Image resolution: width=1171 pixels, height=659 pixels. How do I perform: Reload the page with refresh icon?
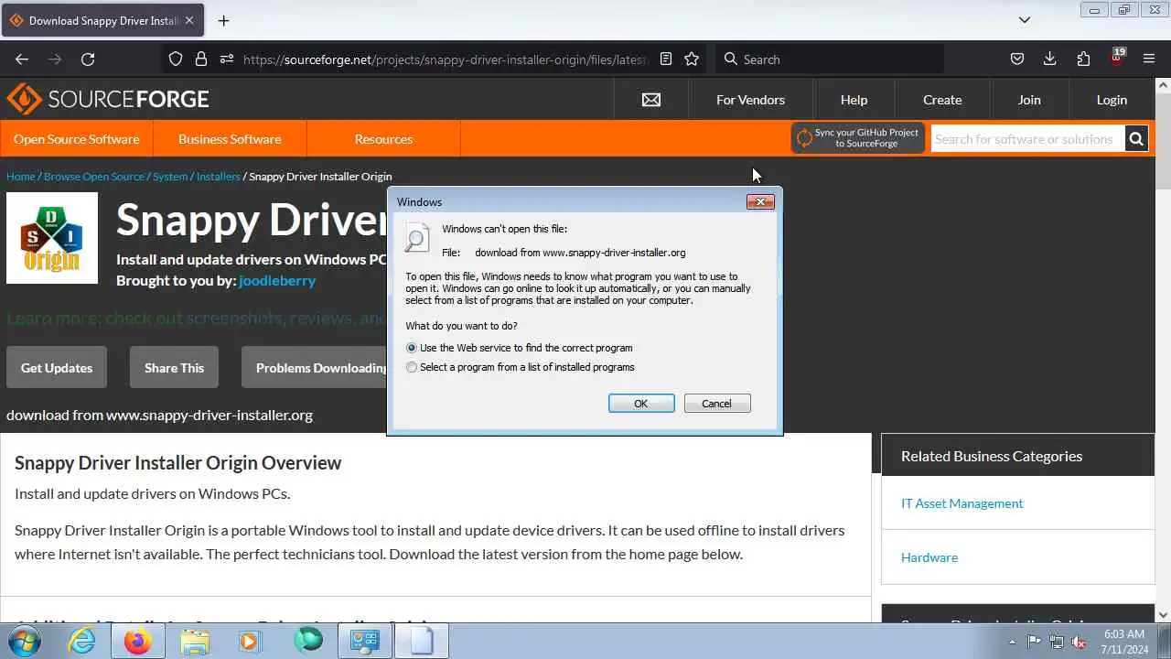[88, 59]
